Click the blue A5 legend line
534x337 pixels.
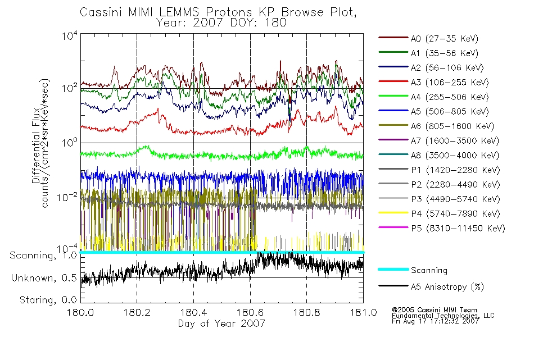pos(393,111)
